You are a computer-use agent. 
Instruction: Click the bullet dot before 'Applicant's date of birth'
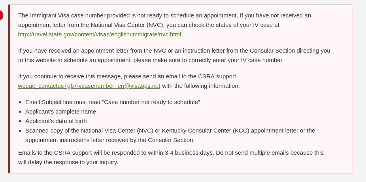(20, 121)
